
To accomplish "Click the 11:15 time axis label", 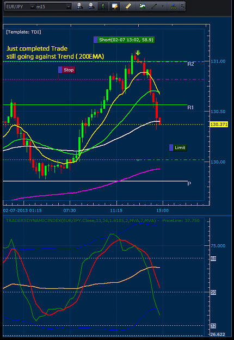I will click(116, 211).
